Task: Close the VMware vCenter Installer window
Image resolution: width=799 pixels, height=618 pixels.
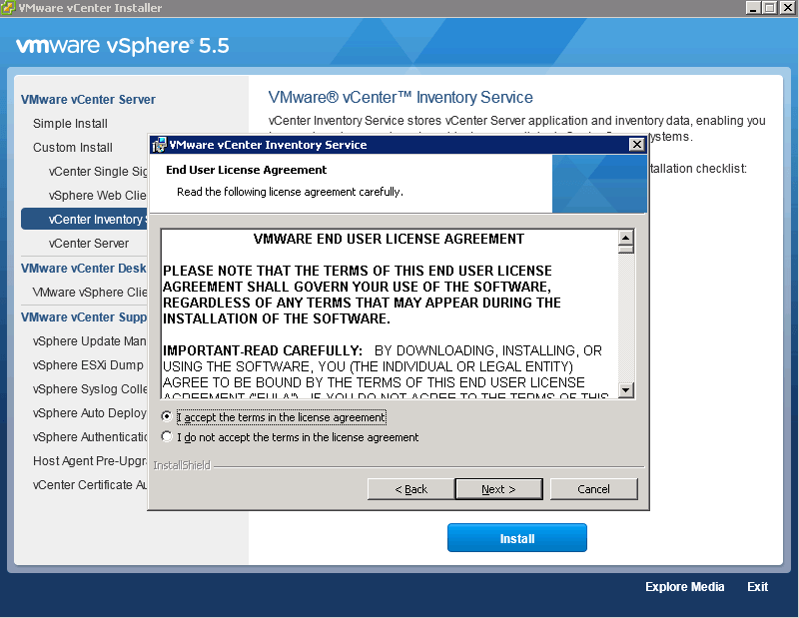Action: pos(787,8)
